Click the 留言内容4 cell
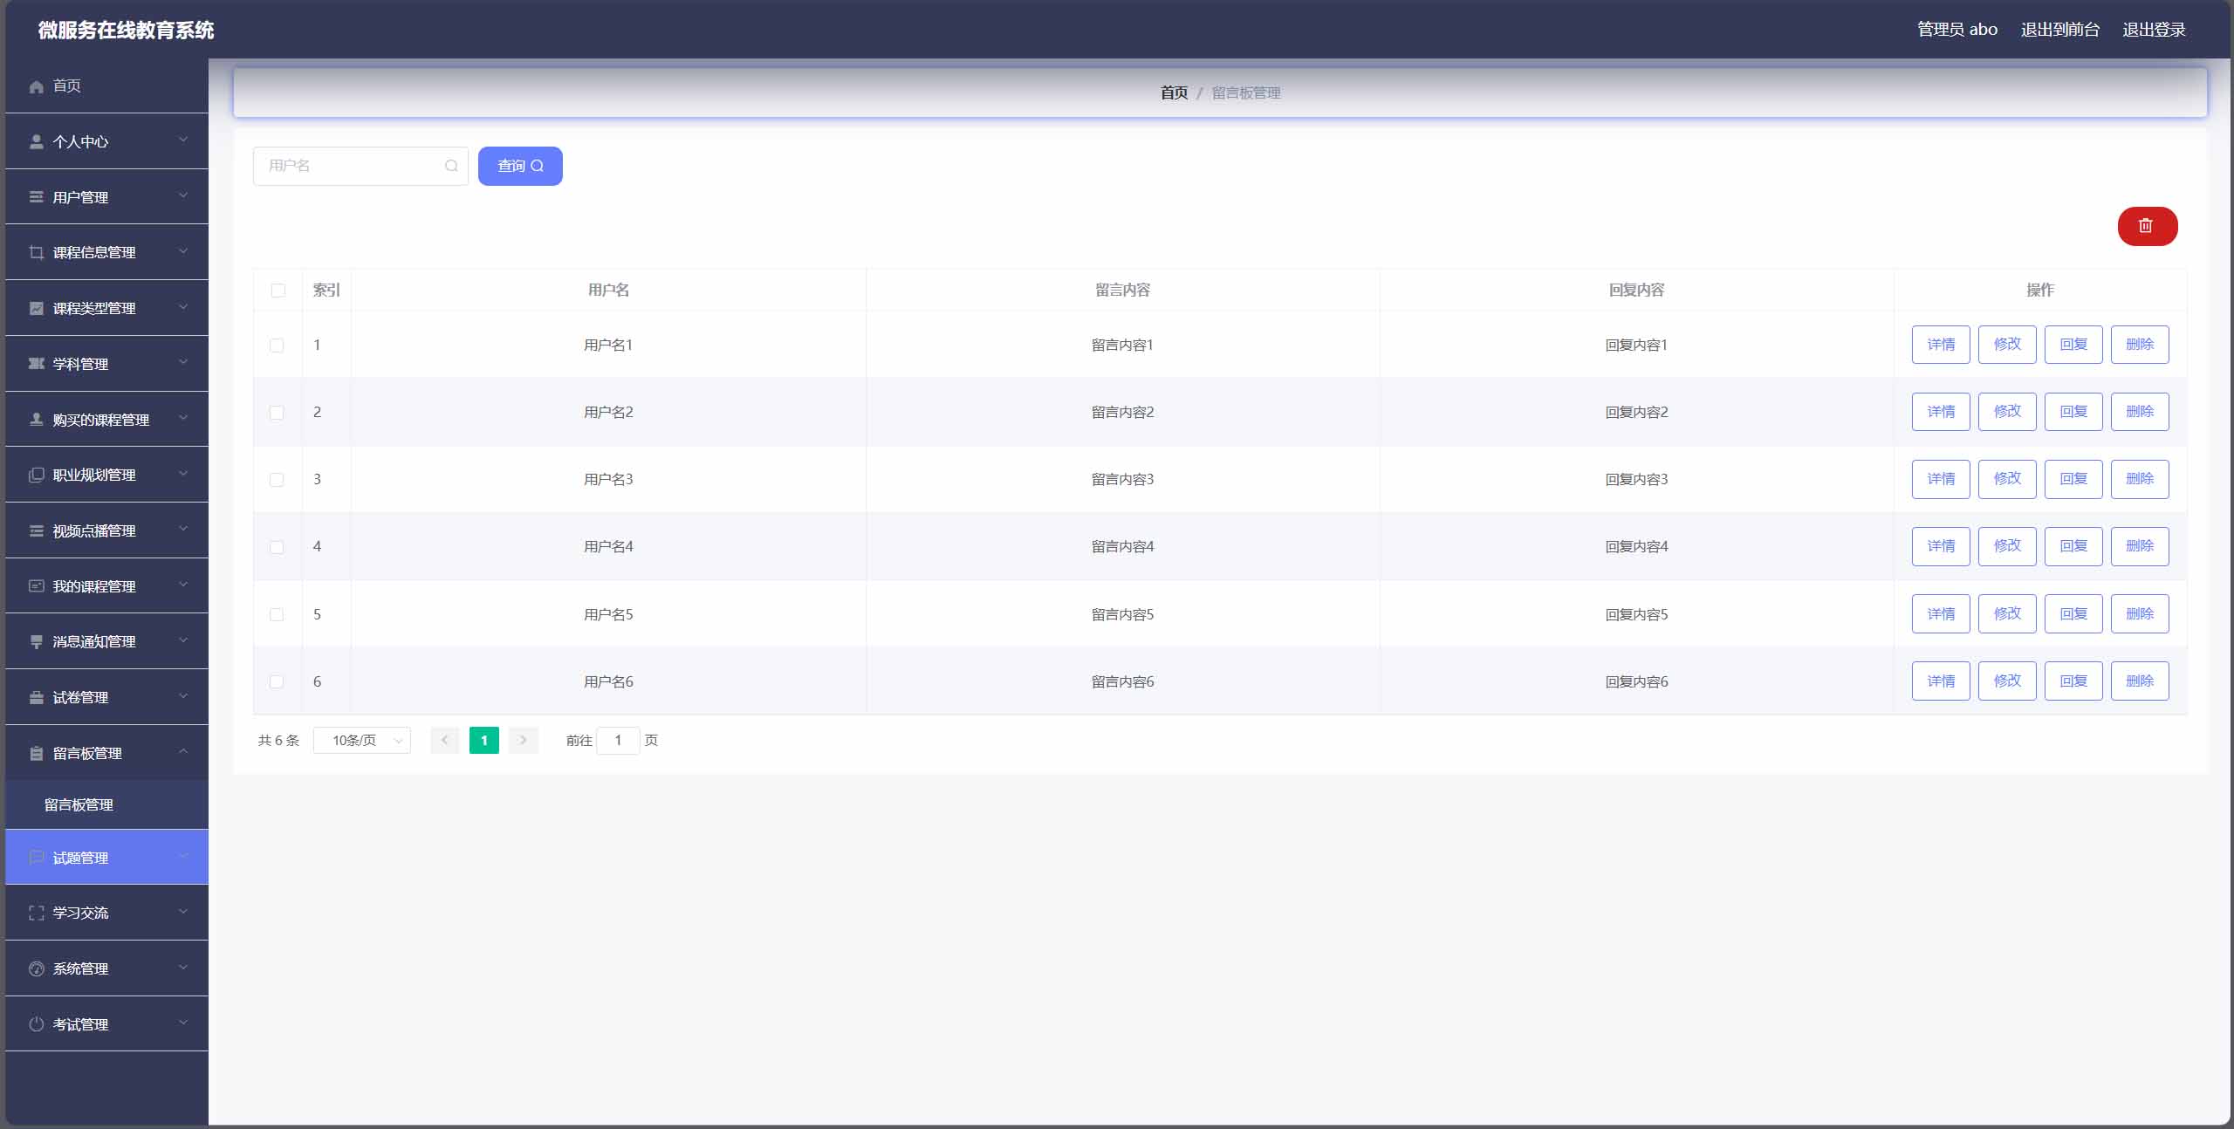 pos(1122,547)
